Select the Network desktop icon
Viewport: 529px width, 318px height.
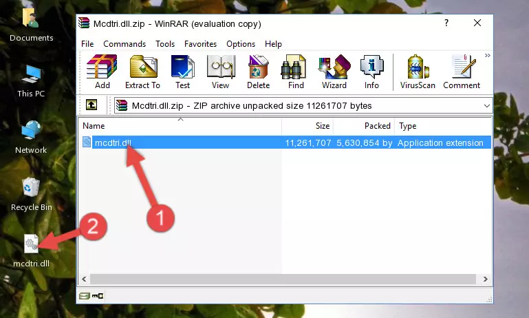pyautogui.click(x=31, y=137)
